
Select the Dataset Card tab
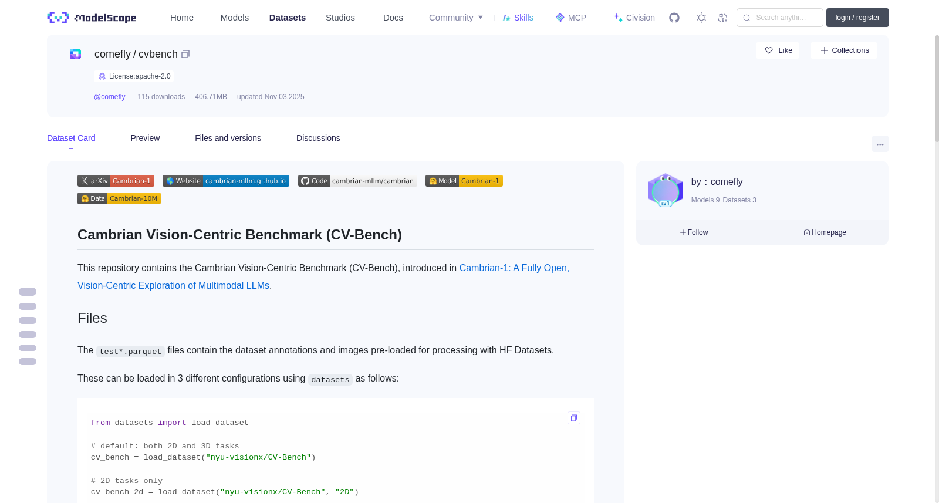coord(71,138)
